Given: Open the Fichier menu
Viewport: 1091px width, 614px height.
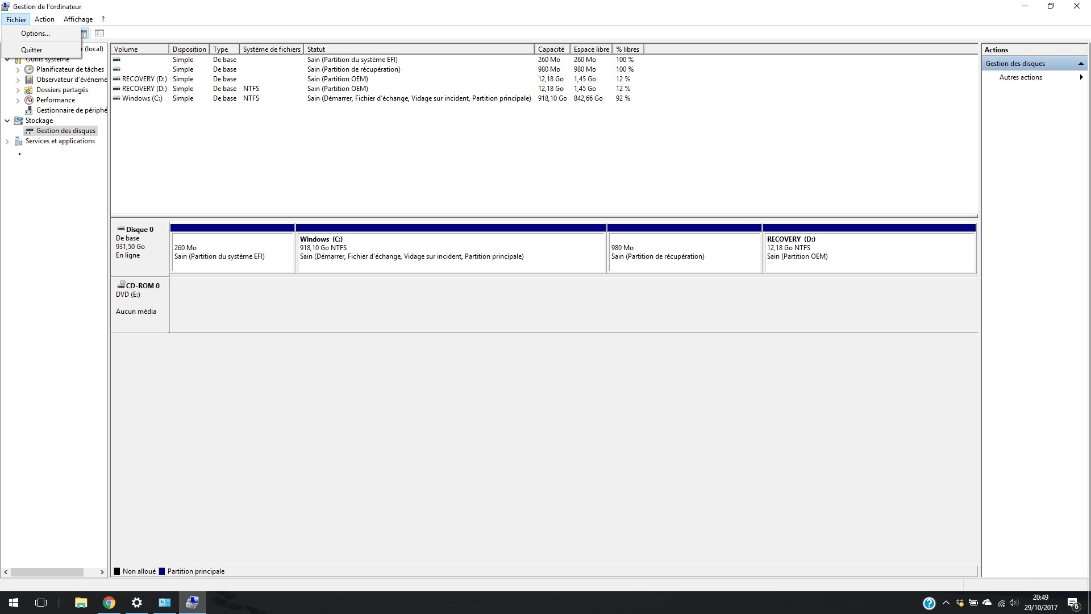Looking at the screenshot, I should 16,19.
